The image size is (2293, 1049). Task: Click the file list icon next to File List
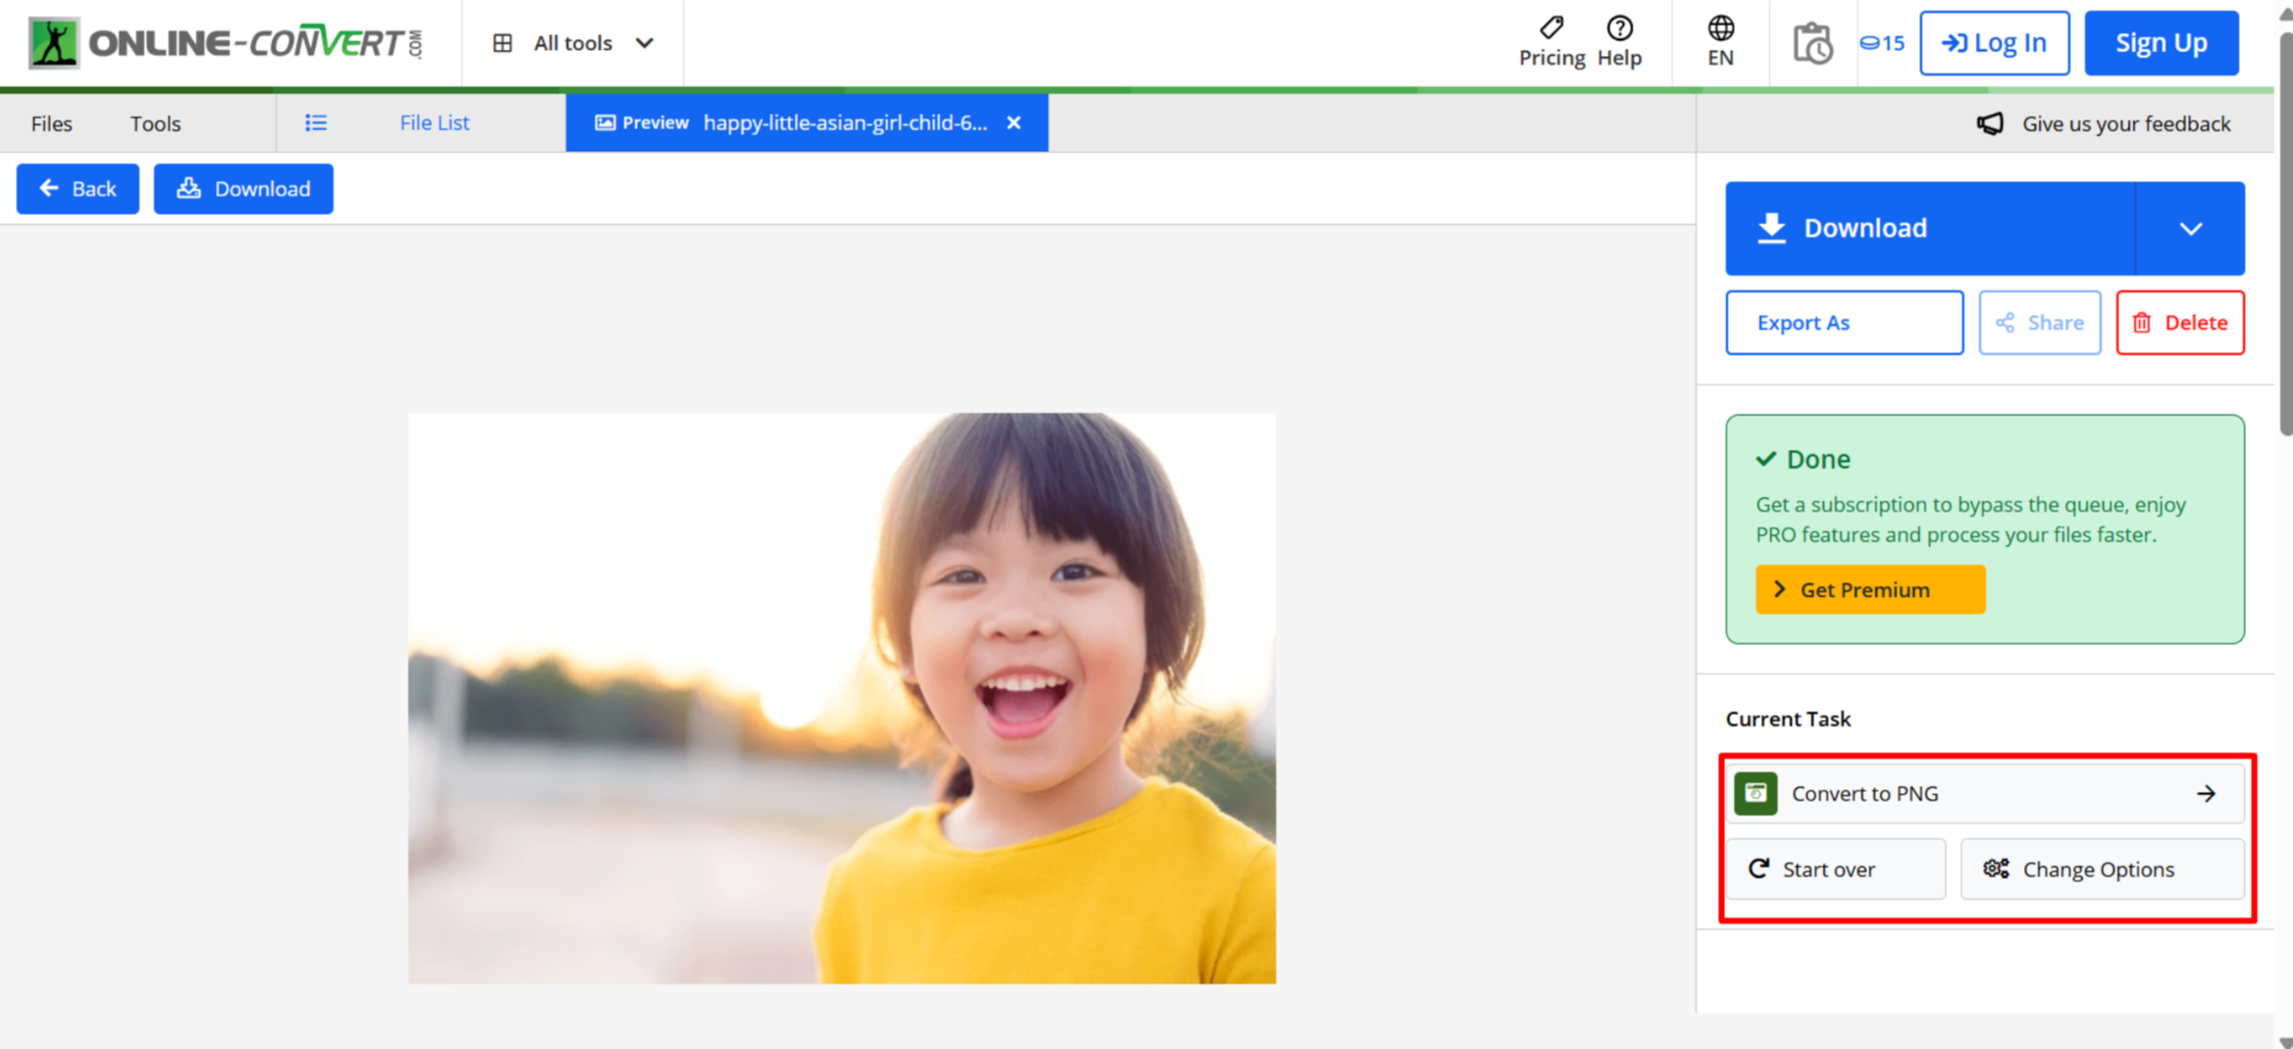[x=315, y=123]
